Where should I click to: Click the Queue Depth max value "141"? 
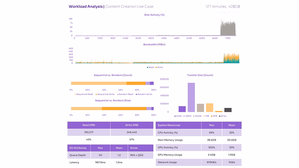(100, 155)
